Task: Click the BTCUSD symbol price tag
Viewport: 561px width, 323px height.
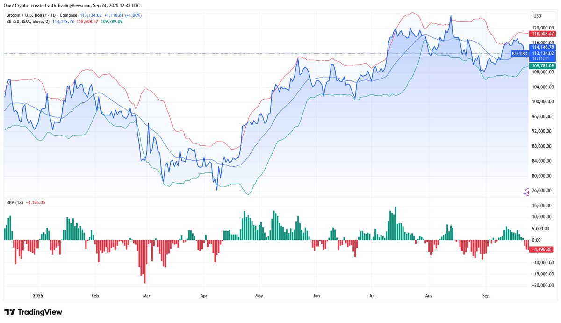Action: pyautogui.click(x=519, y=54)
